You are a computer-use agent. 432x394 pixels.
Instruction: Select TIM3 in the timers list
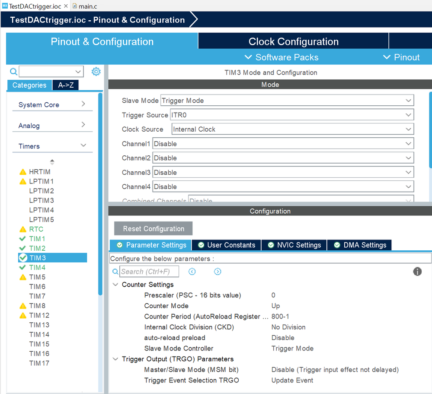click(53, 258)
